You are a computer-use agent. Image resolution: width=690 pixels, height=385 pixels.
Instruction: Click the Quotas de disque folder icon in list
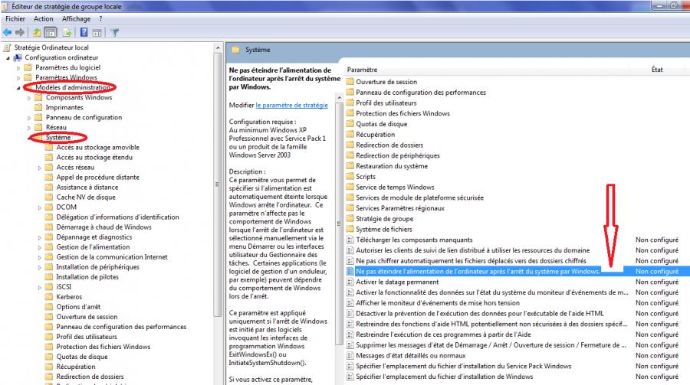tap(350, 123)
